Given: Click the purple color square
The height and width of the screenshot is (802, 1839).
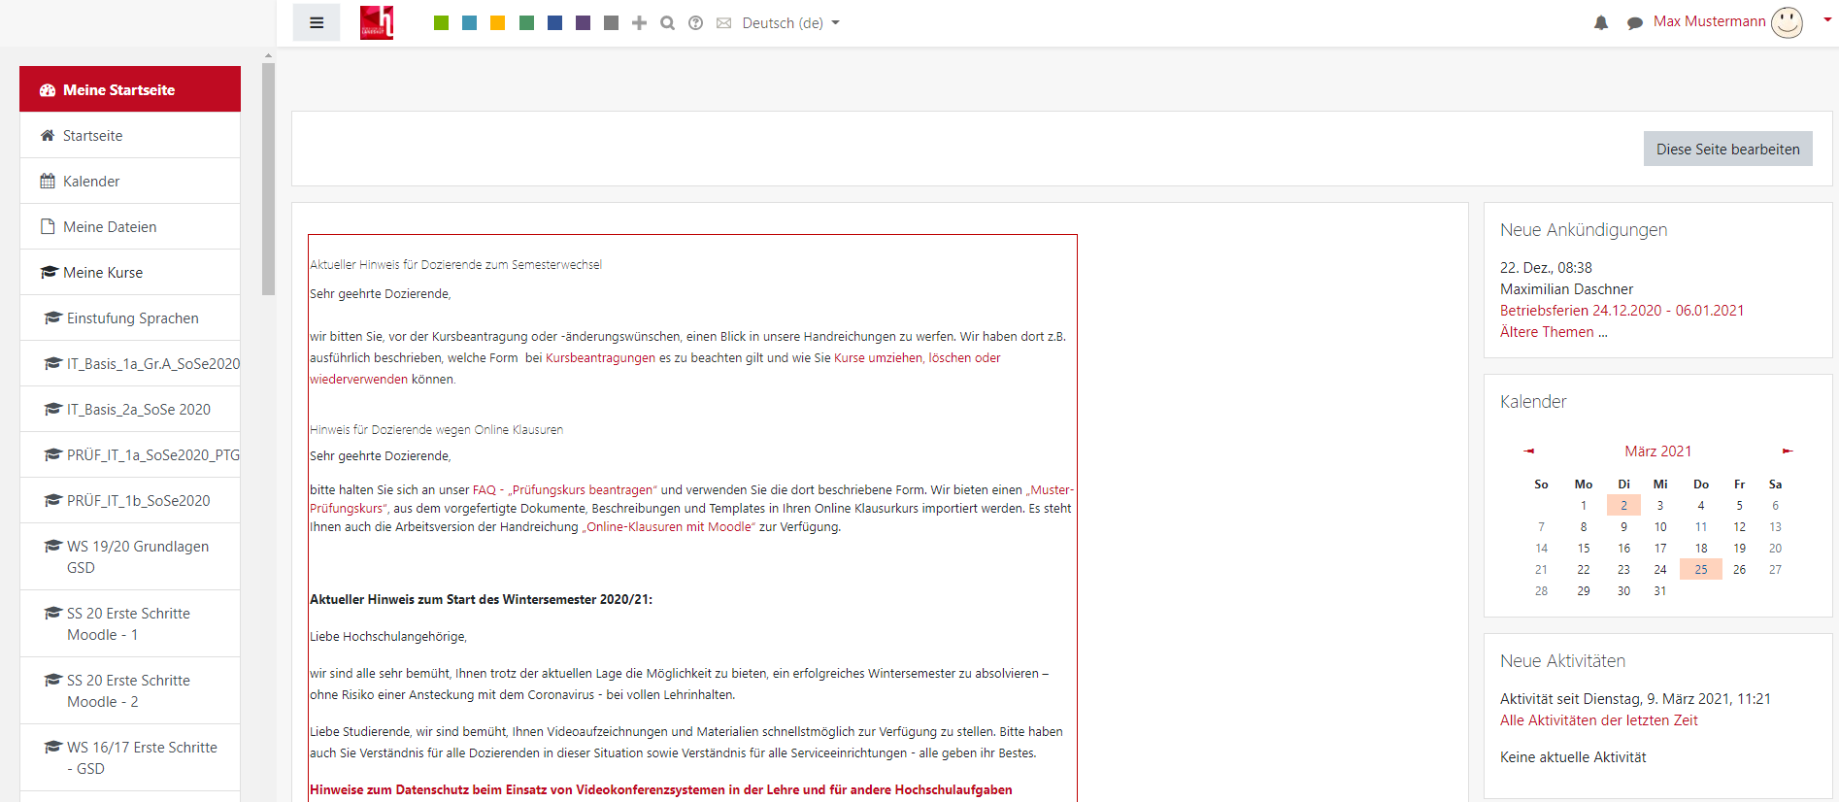Looking at the screenshot, I should click(583, 22).
